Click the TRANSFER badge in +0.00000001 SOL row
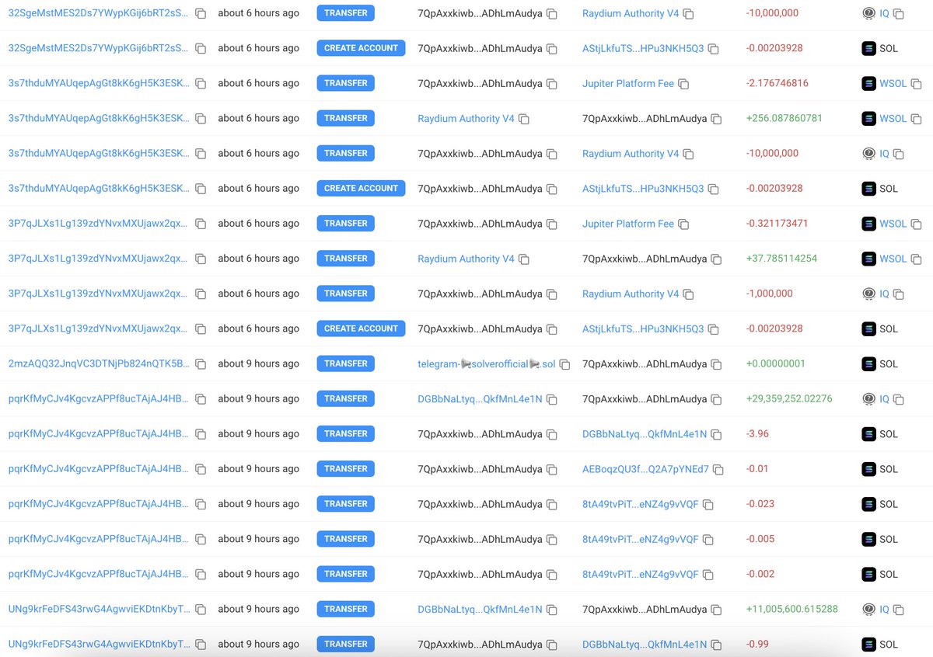The width and height of the screenshot is (933, 657). pyautogui.click(x=346, y=363)
